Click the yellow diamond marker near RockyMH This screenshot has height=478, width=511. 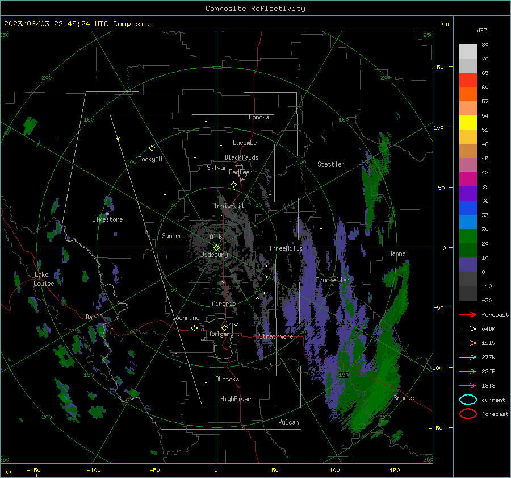click(152, 148)
